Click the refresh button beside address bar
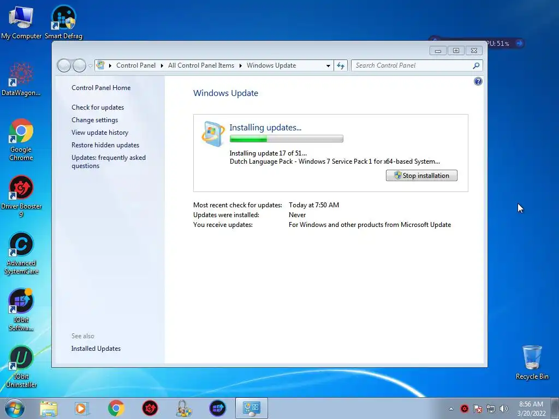This screenshot has width=559, height=419. [341, 65]
